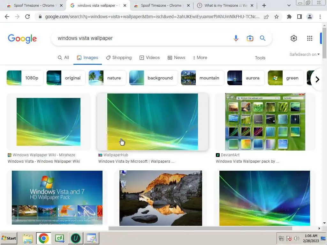The width and height of the screenshot is (327, 245).
Task: Open Windows Vista Wallpaper pack link
Action: click(x=247, y=161)
